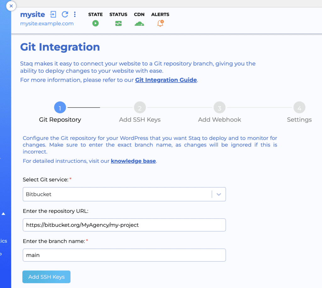
Task: Click the STATE header label
Action: click(96, 14)
